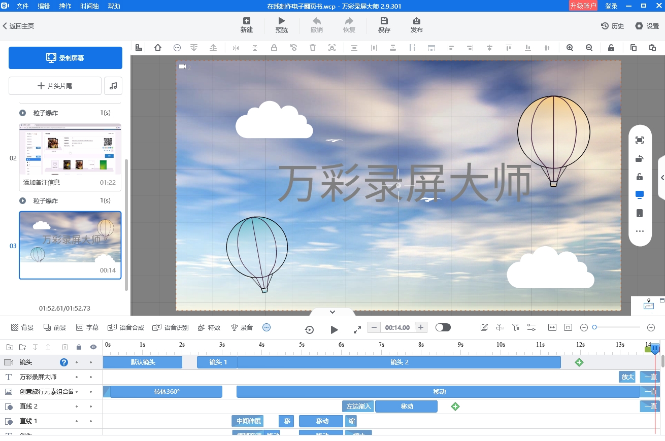Click the copy icon in canvas toolbar
This screenshot has height=441, width=665.
click(634, 48)
